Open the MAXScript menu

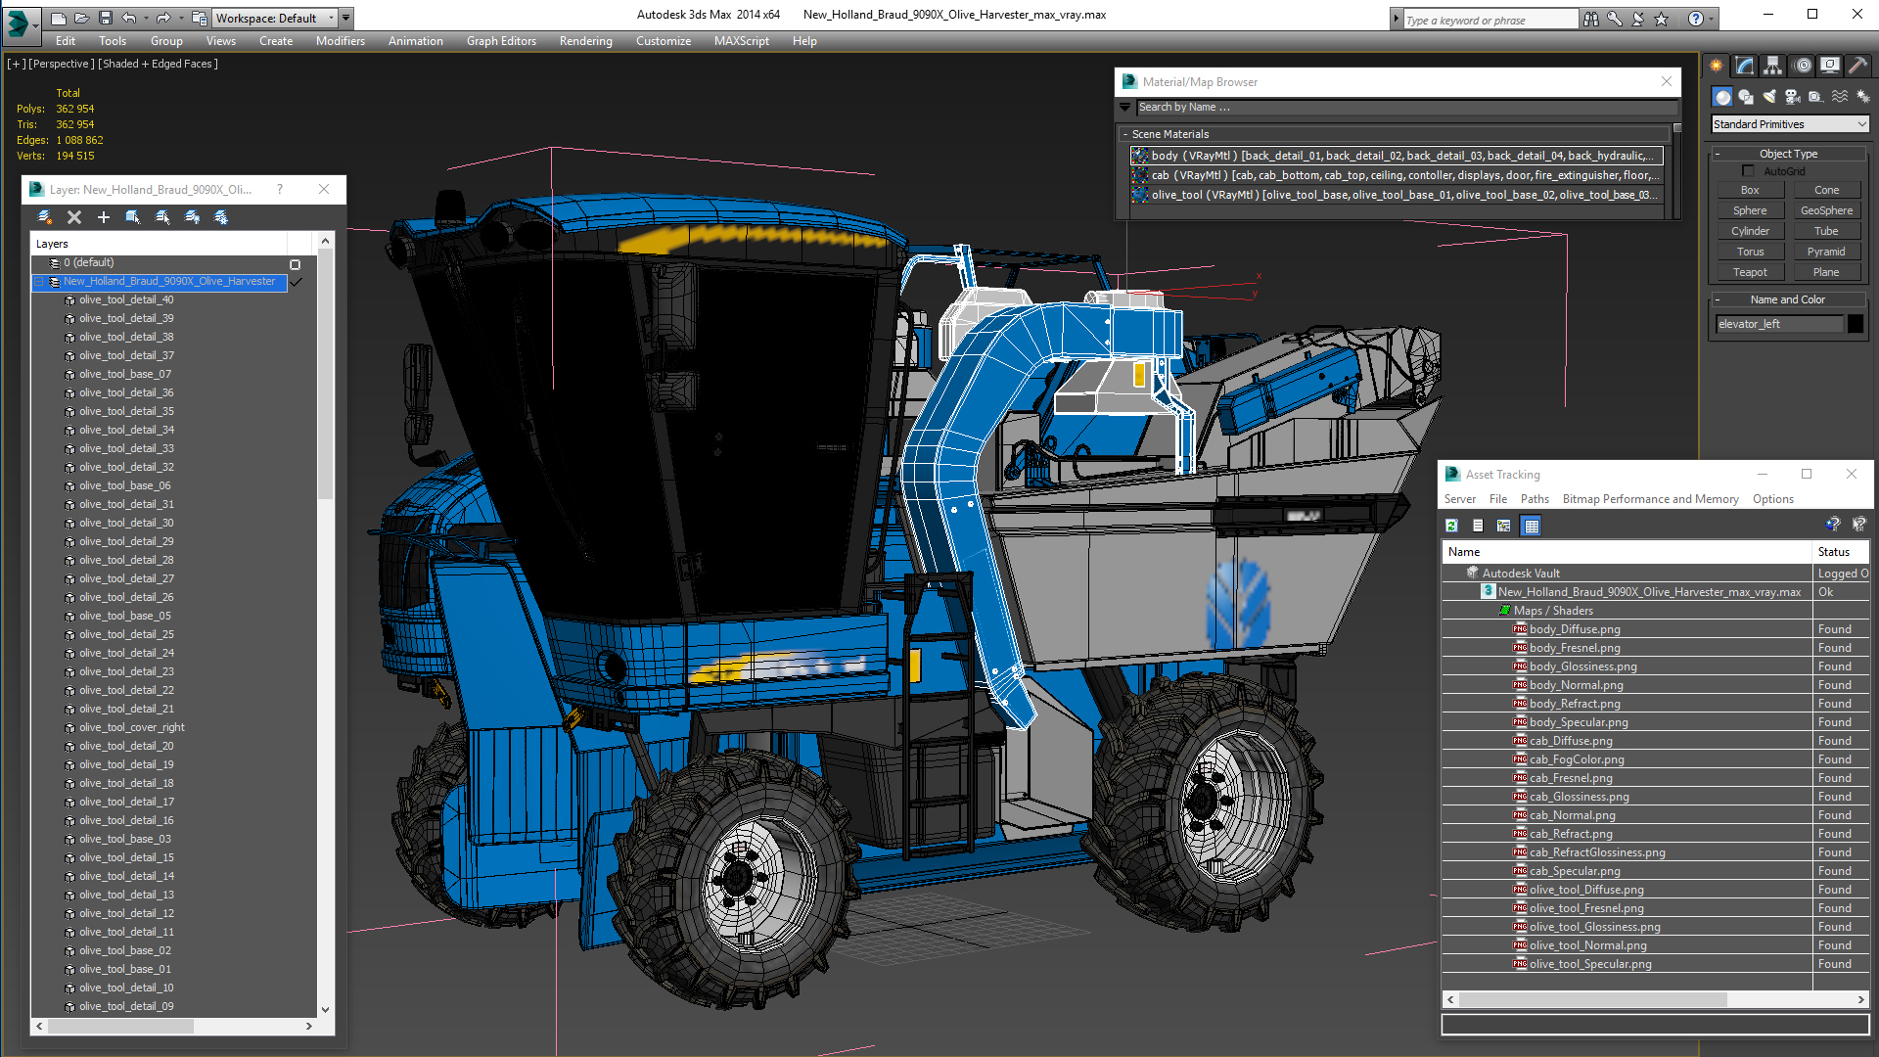[x=741, y=41]
